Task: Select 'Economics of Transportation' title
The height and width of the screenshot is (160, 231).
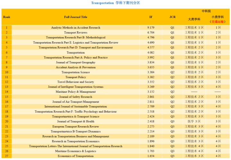Action: (76, 156)
